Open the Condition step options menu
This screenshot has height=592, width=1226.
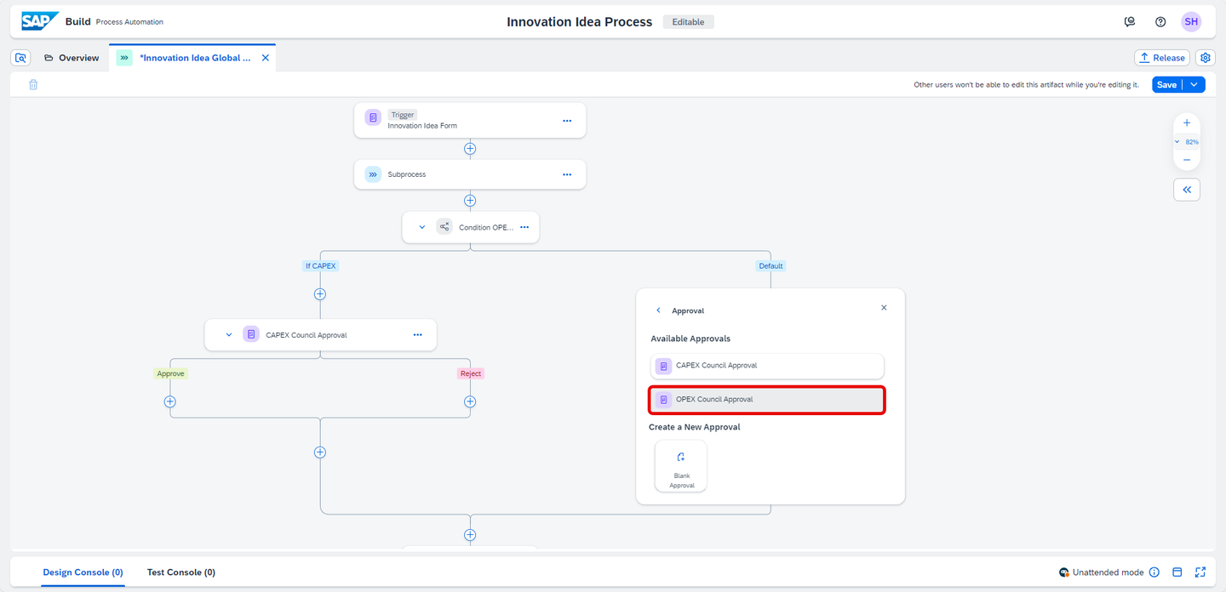[524, 227]
